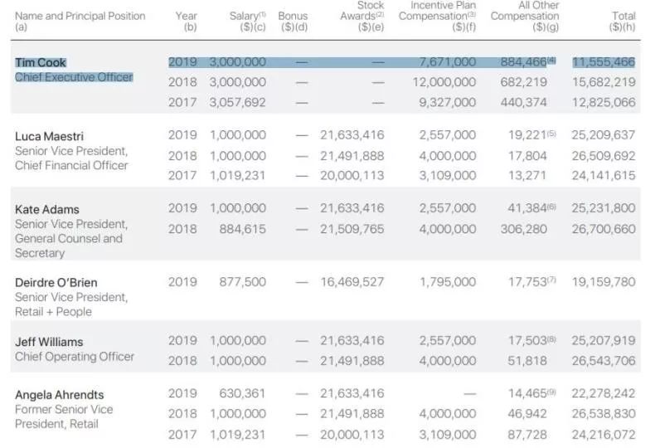The width and height of the screenshot is (660, 448).
Task: Select Deirdre O'Brien's name
Action: coord(56,282)
